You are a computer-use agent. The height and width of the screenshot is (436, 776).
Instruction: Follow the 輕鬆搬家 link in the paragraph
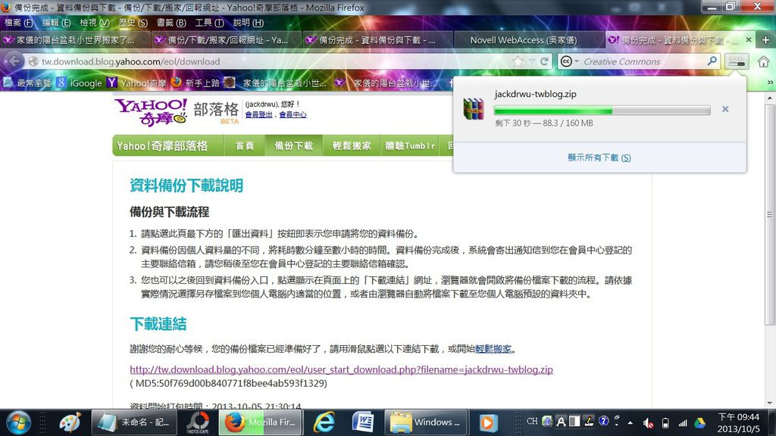click(x=493, y=349)
